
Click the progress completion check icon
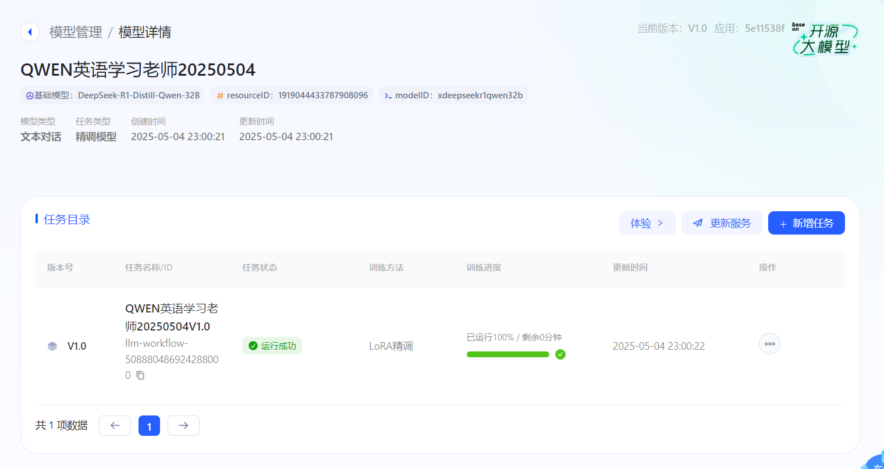pyautogui.click(x=560, y=354)
